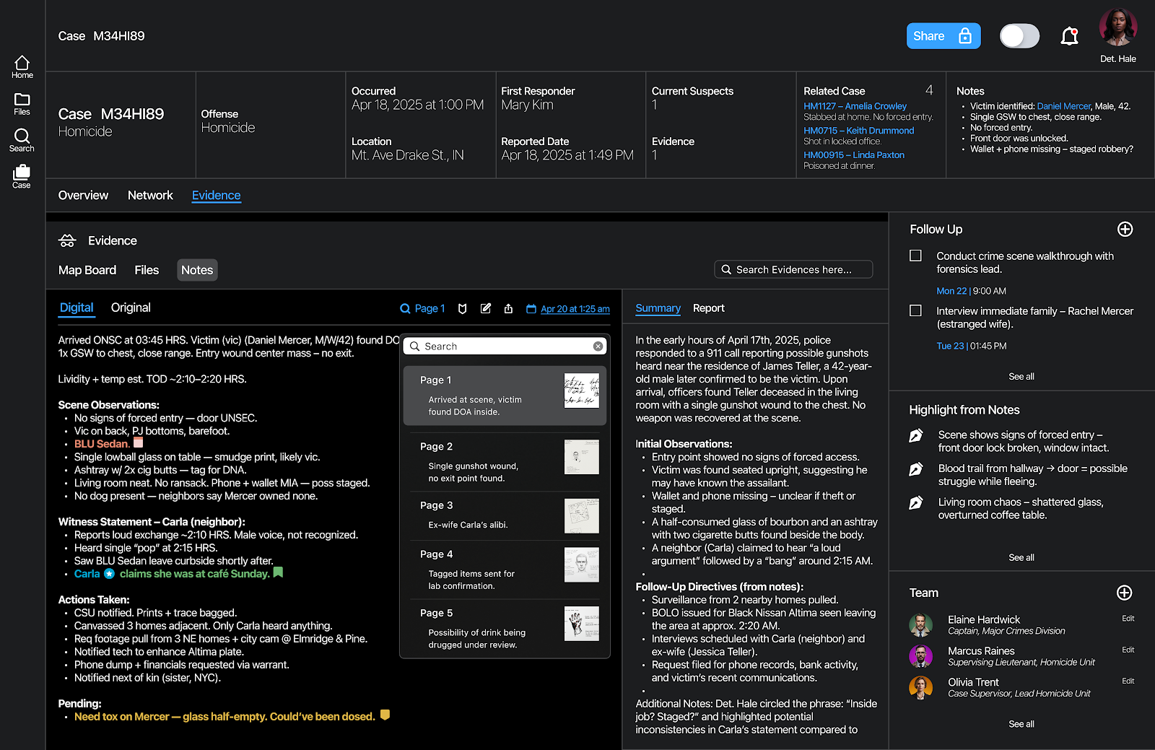The width and height of the screenshot is (1155, 750).
Task: Click highlighter icon for blood trail highlight
Action: (x=916, y=469)
